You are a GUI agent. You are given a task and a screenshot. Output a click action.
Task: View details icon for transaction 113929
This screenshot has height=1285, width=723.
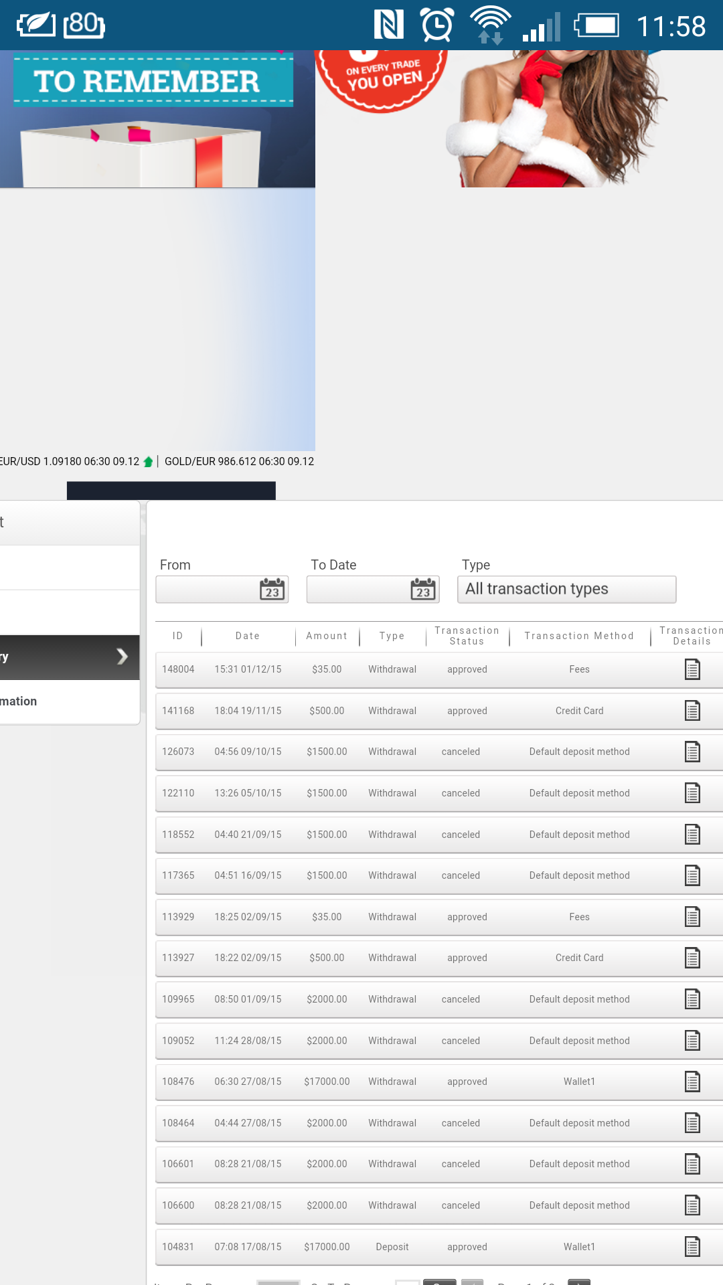(x=692, y=917)
